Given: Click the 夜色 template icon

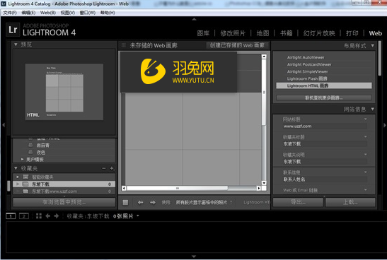Looking at the screenshot, I should click(x=30, y=153).
